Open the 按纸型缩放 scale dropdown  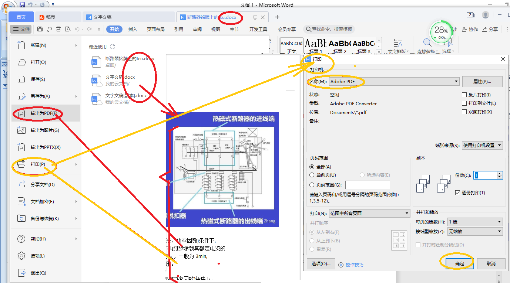point(475,232)
